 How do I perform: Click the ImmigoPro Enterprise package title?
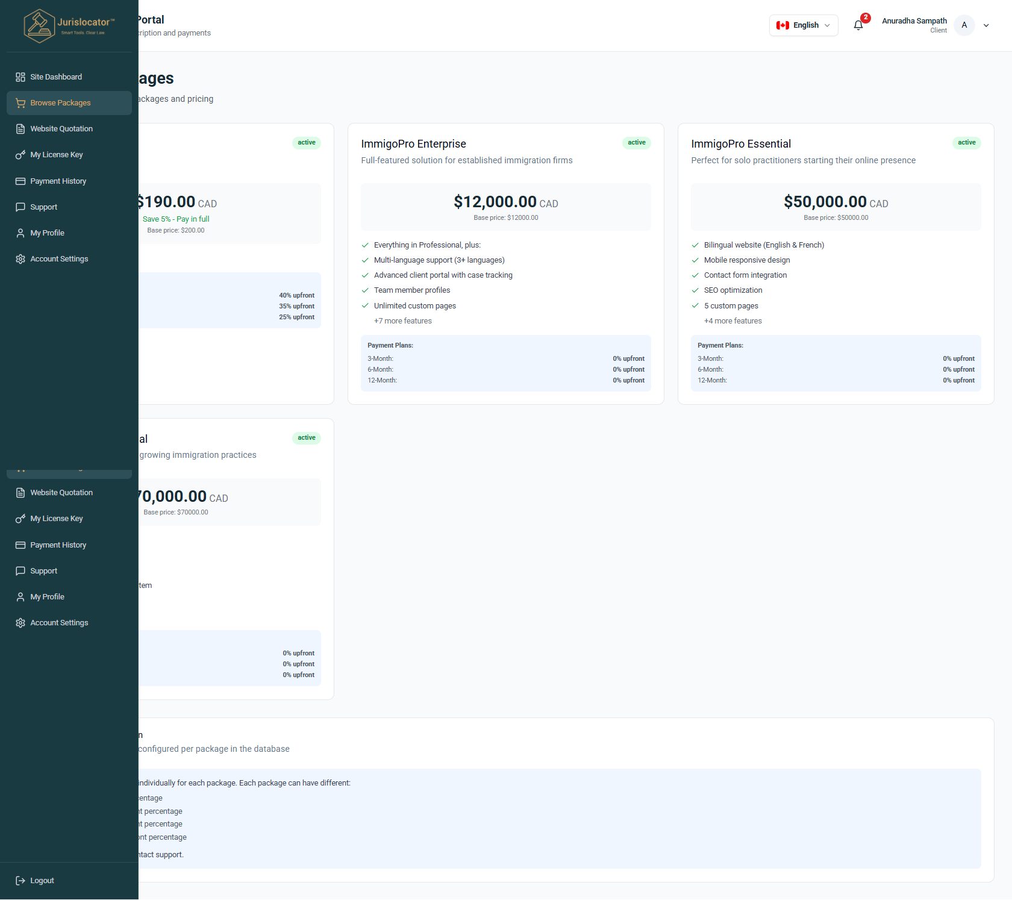413,144
